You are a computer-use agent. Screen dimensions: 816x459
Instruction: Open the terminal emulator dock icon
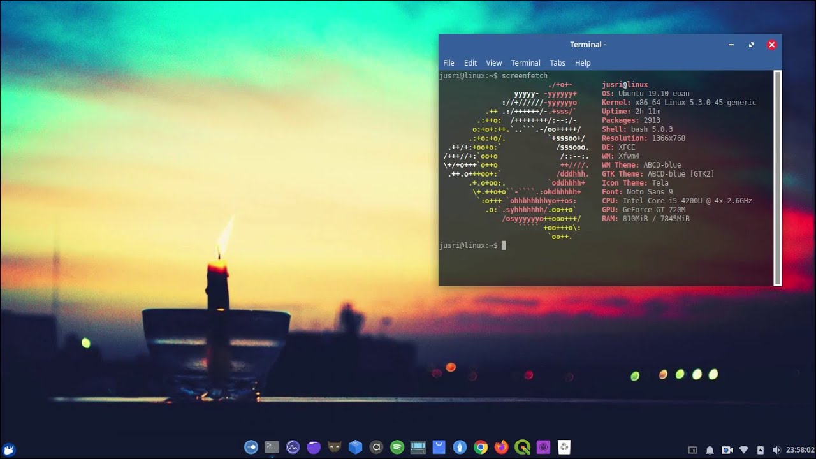click(x=272, y=447)
